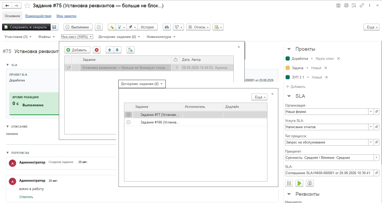382x203 pixels.
Task: Click the Услуга SLA input field
Action: coord(326,127)
